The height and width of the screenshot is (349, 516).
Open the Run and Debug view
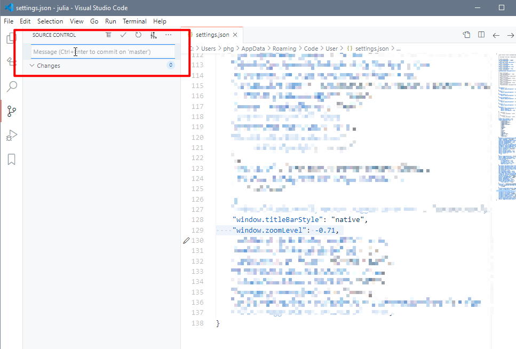(x=12, y=136)
